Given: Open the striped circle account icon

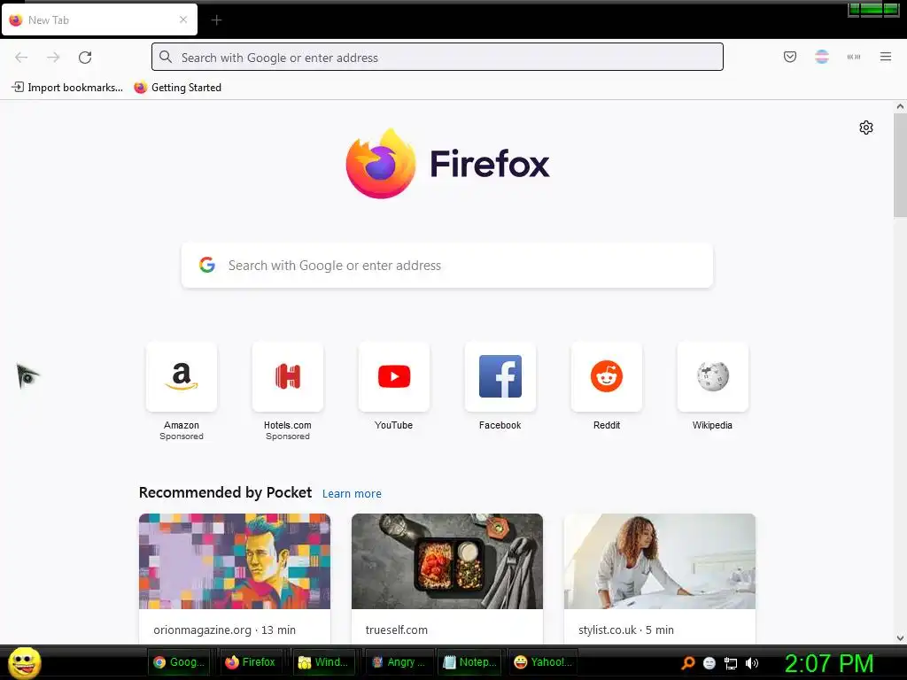Looking at the screenshot, I should (x=822, y=57).
